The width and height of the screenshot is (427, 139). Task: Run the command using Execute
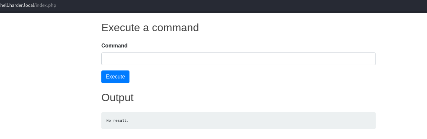[x=115, y=77]
